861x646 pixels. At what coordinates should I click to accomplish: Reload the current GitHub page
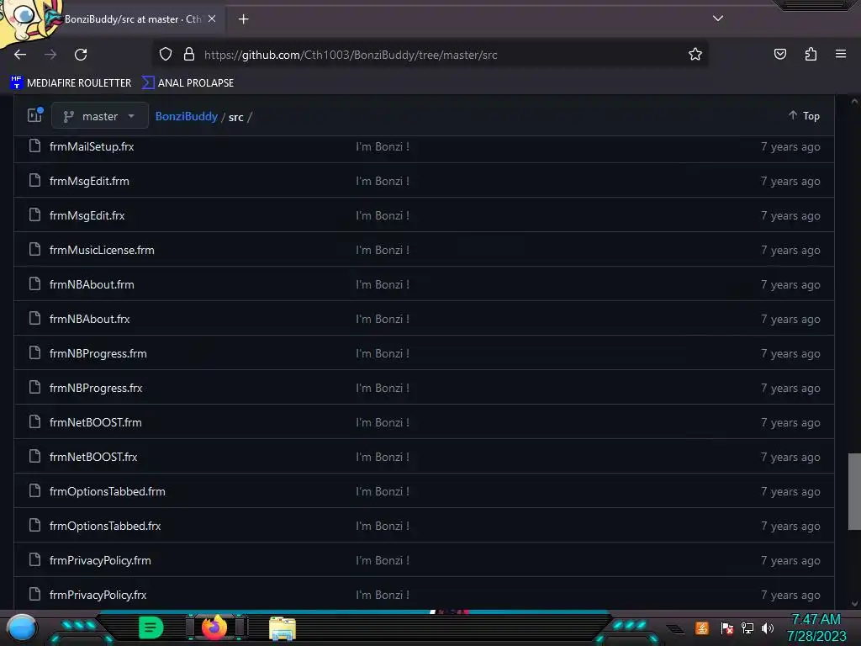[x=81, y=55]
